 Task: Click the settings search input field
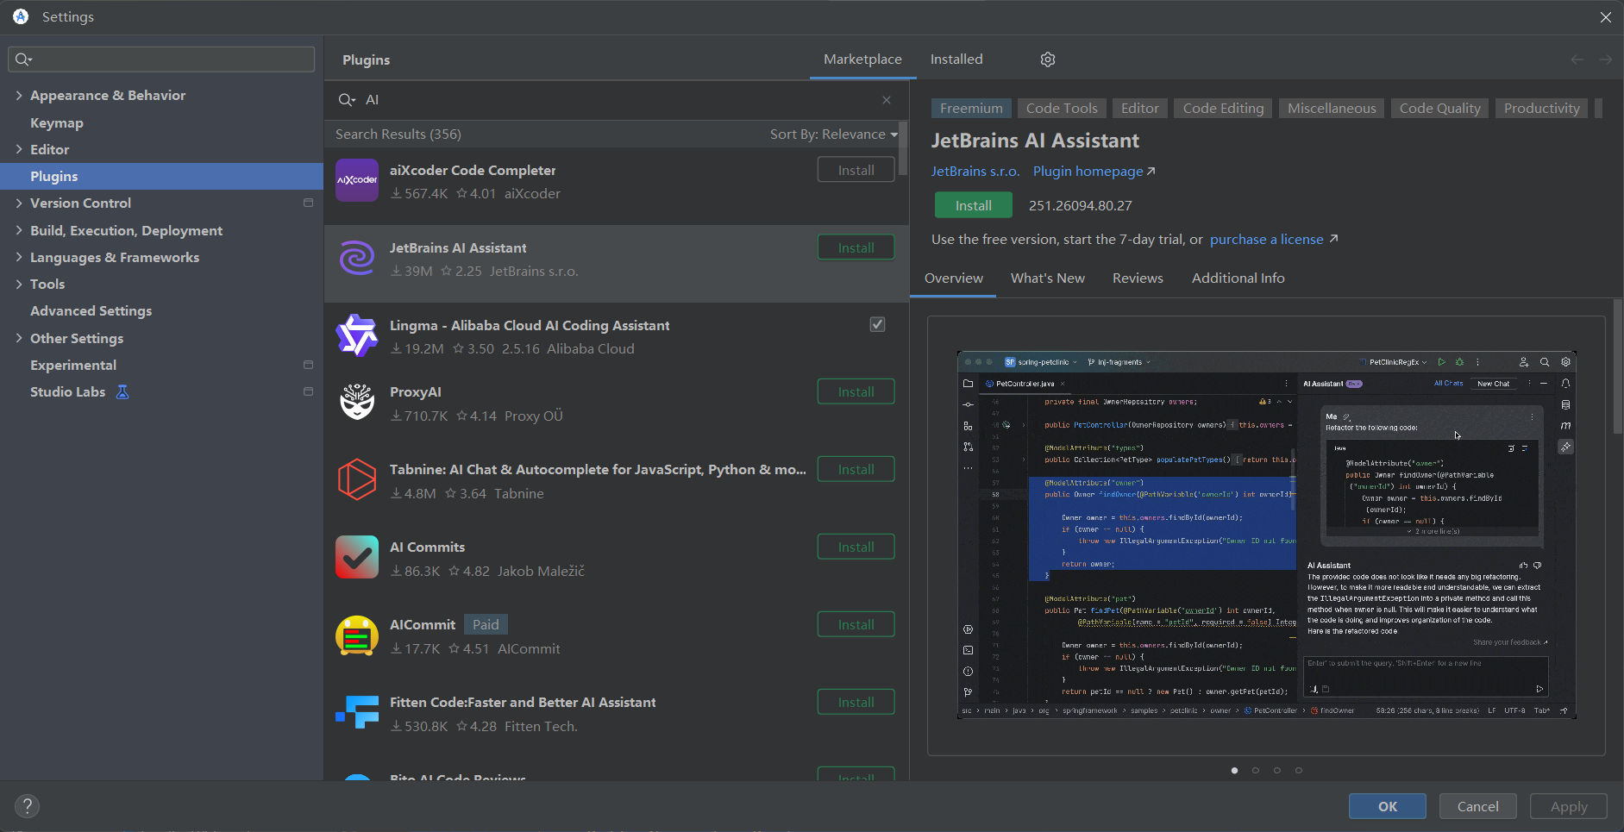point(161,59)
